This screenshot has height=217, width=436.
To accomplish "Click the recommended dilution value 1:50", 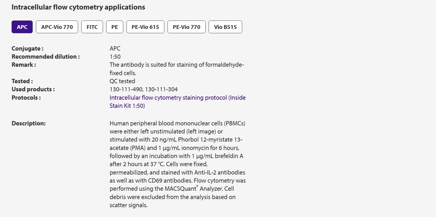I will [115, 57].
